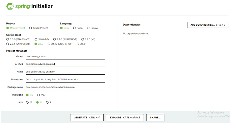This screenshot has width=230, height=123.
Task: Open the Add Dependencies dialog
Action: click(208, 25)
